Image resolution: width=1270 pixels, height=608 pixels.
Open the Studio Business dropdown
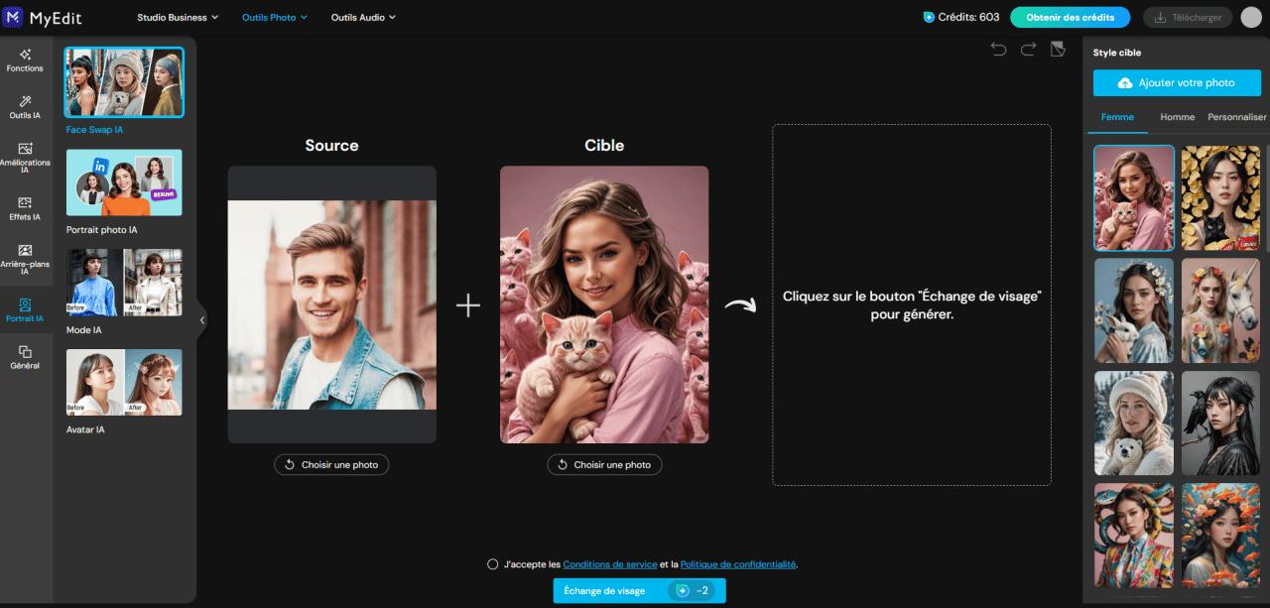[x=178, y=17]
